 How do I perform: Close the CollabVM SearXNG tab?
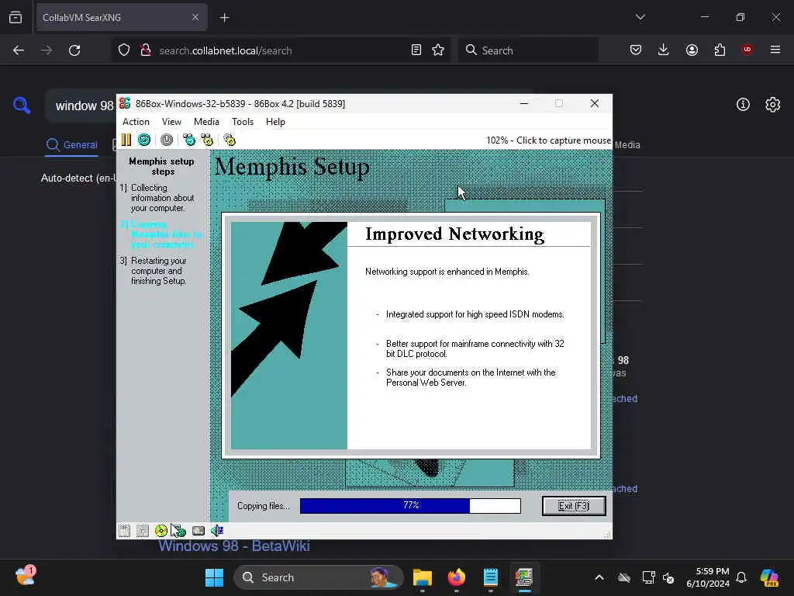point(195,18)
